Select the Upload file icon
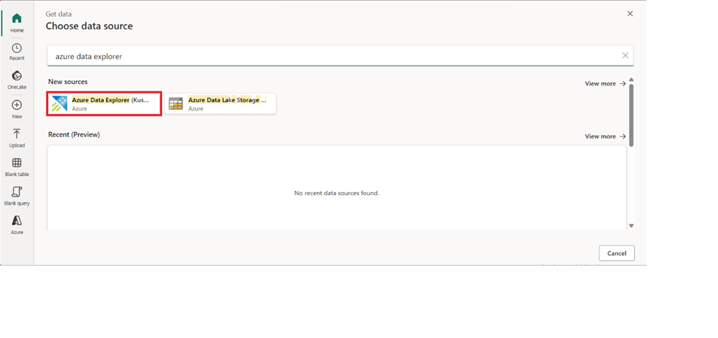 (x=17, y=134)
